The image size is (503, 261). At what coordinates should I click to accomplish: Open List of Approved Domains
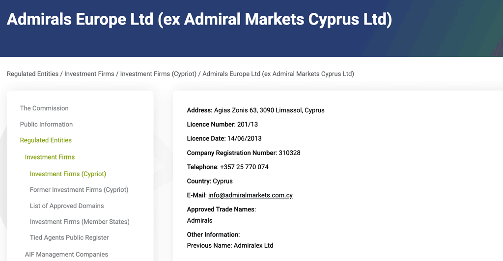click(x=67, y=206)
